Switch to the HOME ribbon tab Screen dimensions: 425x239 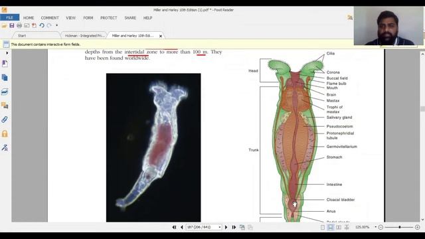coord(29,18)
